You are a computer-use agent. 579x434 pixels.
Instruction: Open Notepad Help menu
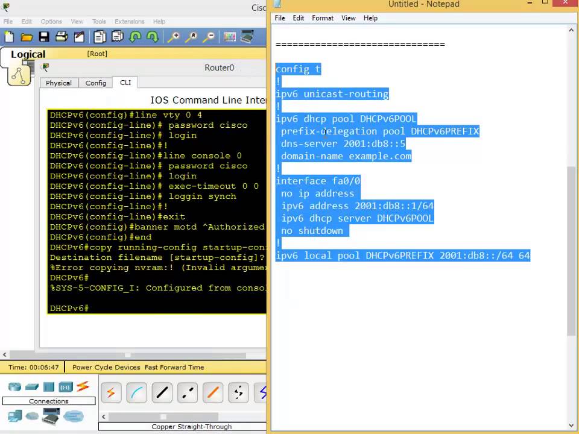pos(370,18)
